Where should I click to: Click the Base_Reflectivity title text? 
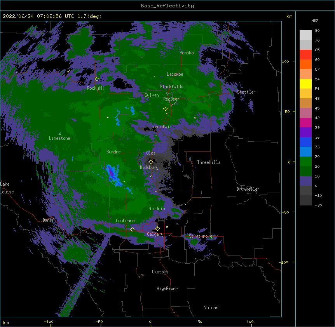click(x=167, y=6)
